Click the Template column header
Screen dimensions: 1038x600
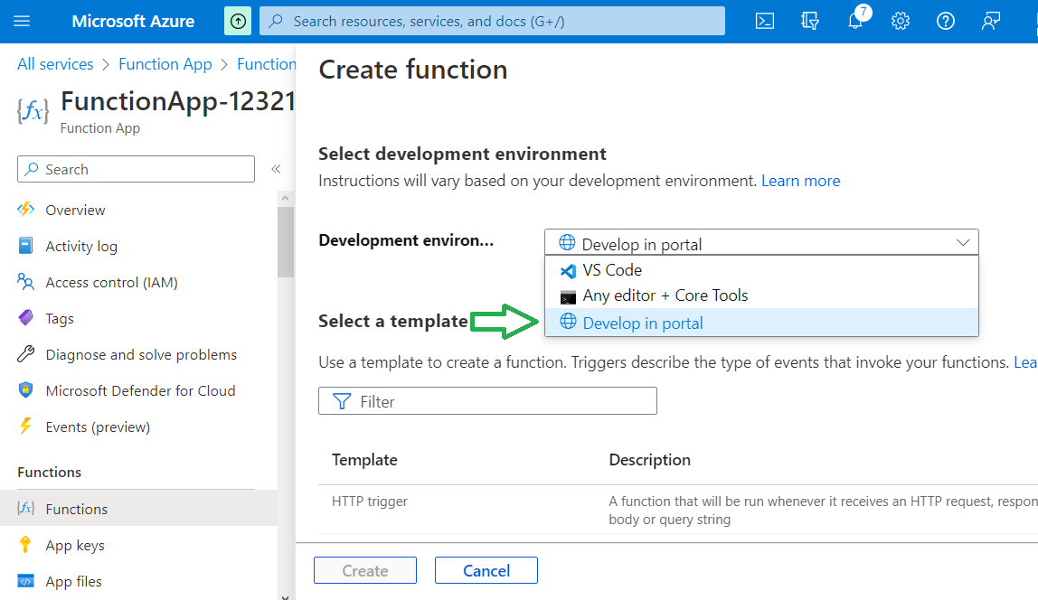click(364, 460)
